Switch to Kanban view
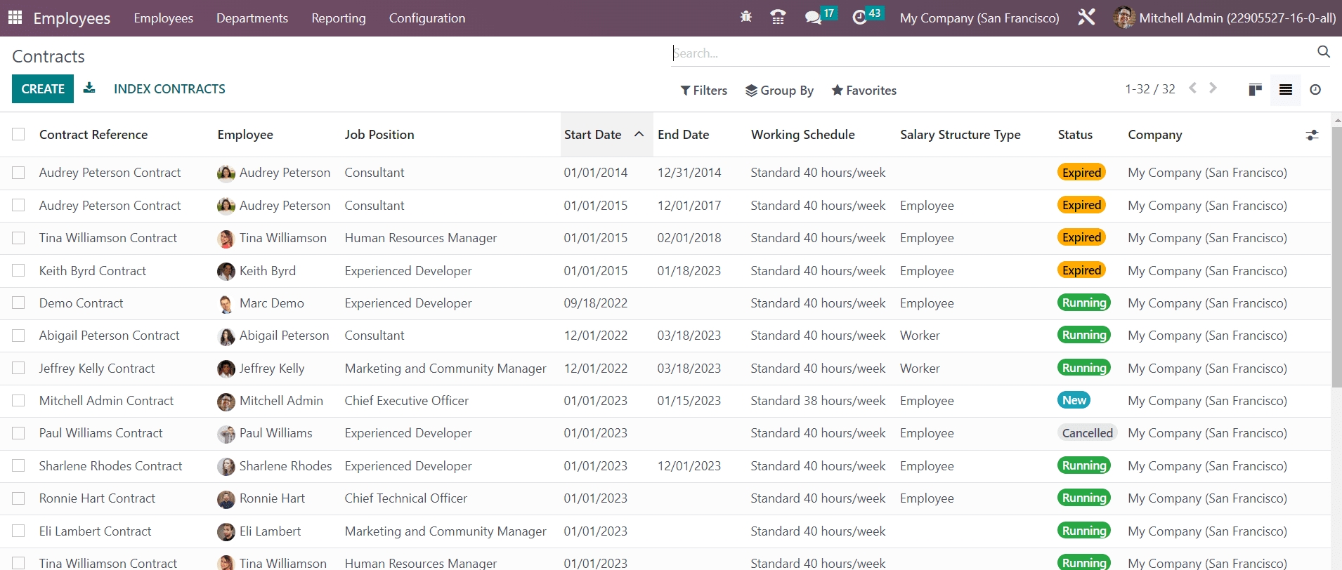The image size is (1342, 570). coord(1255,90)
